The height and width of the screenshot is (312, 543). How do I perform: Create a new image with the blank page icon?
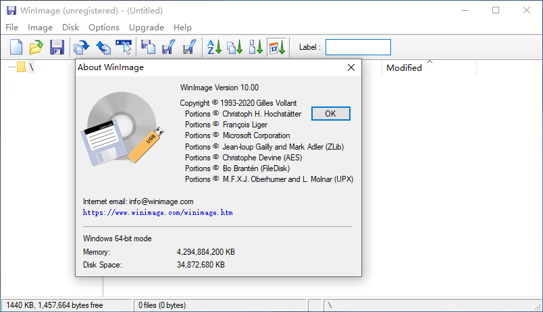tap(16, 47)
